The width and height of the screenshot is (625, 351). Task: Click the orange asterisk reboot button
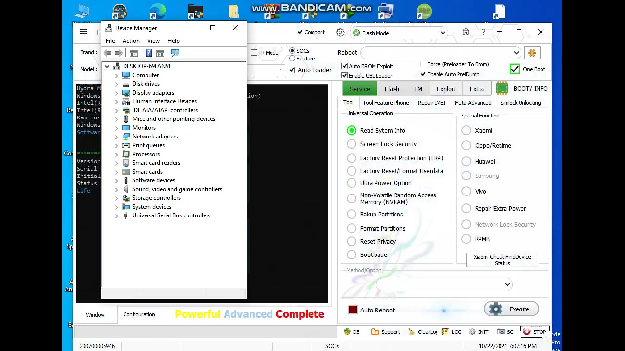tap(532, 53)
